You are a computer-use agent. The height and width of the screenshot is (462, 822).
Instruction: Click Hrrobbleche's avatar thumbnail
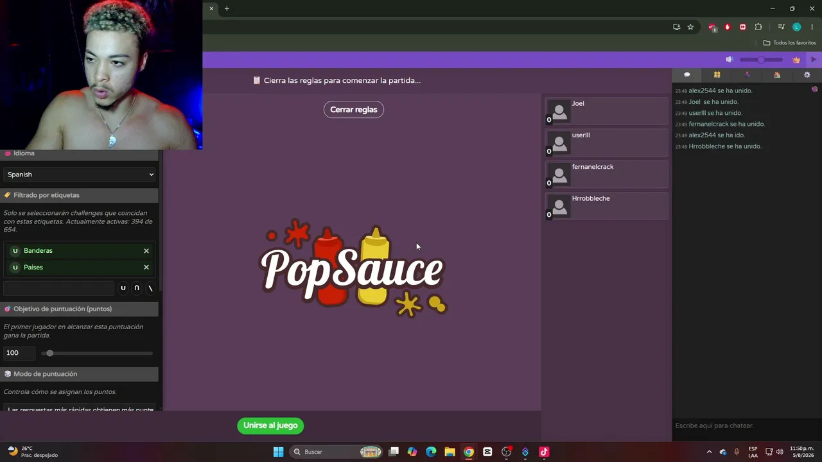click(x=559, y=206)
